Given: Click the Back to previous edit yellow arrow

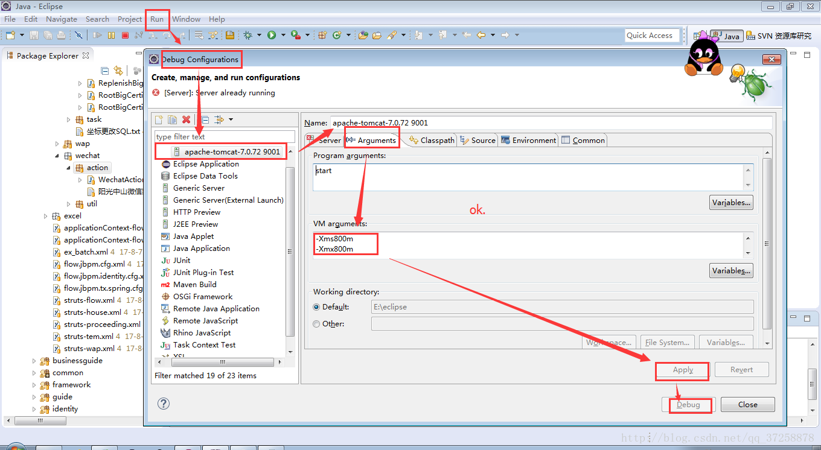Looking at the screenshot, I should pyautogui.click(x=481, y=36).
